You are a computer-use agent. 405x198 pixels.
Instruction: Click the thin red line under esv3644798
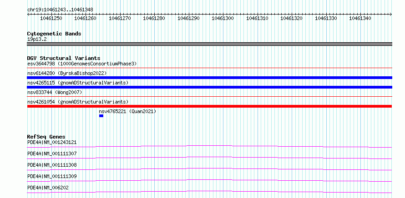point(209,68)
